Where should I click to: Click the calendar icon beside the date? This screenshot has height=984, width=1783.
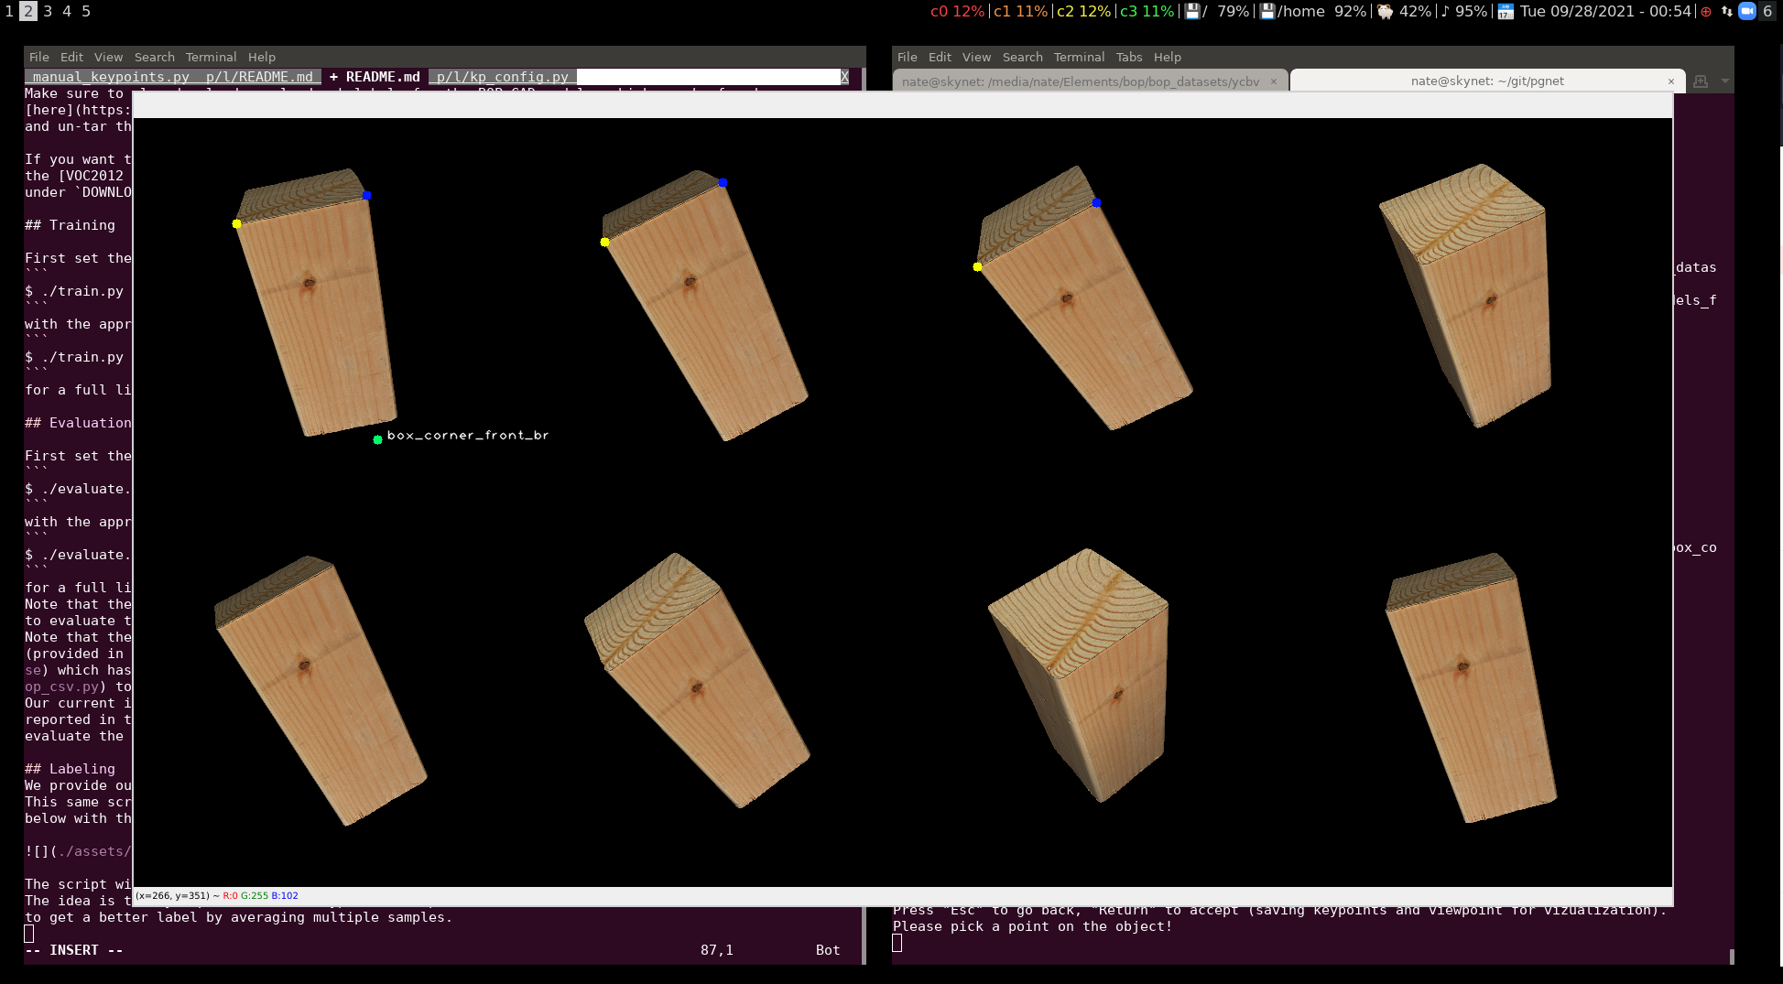[x=1506, y=11]
